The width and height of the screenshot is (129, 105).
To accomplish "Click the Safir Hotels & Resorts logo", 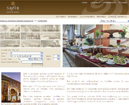I will pyautogui.click(x=13, y=7).
